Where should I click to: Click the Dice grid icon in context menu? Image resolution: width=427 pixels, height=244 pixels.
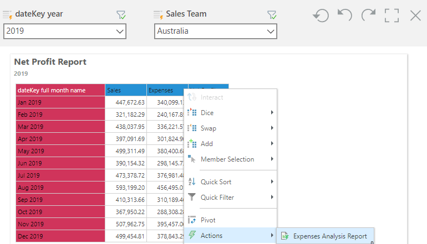pyautogui.click(x=192, y=112)
